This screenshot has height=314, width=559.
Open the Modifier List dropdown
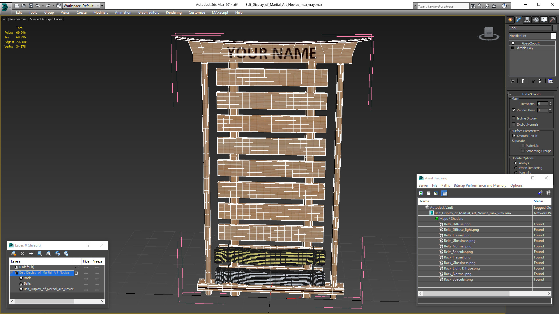tap(553, 36)
